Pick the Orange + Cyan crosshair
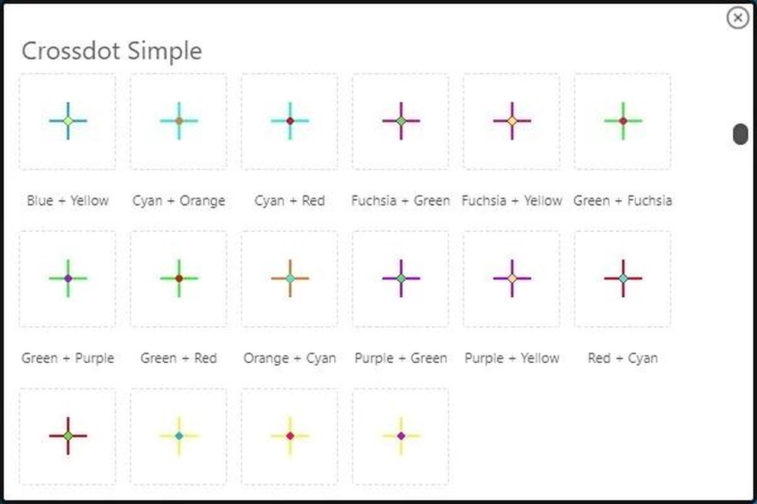757x504 pixels. 290,279
